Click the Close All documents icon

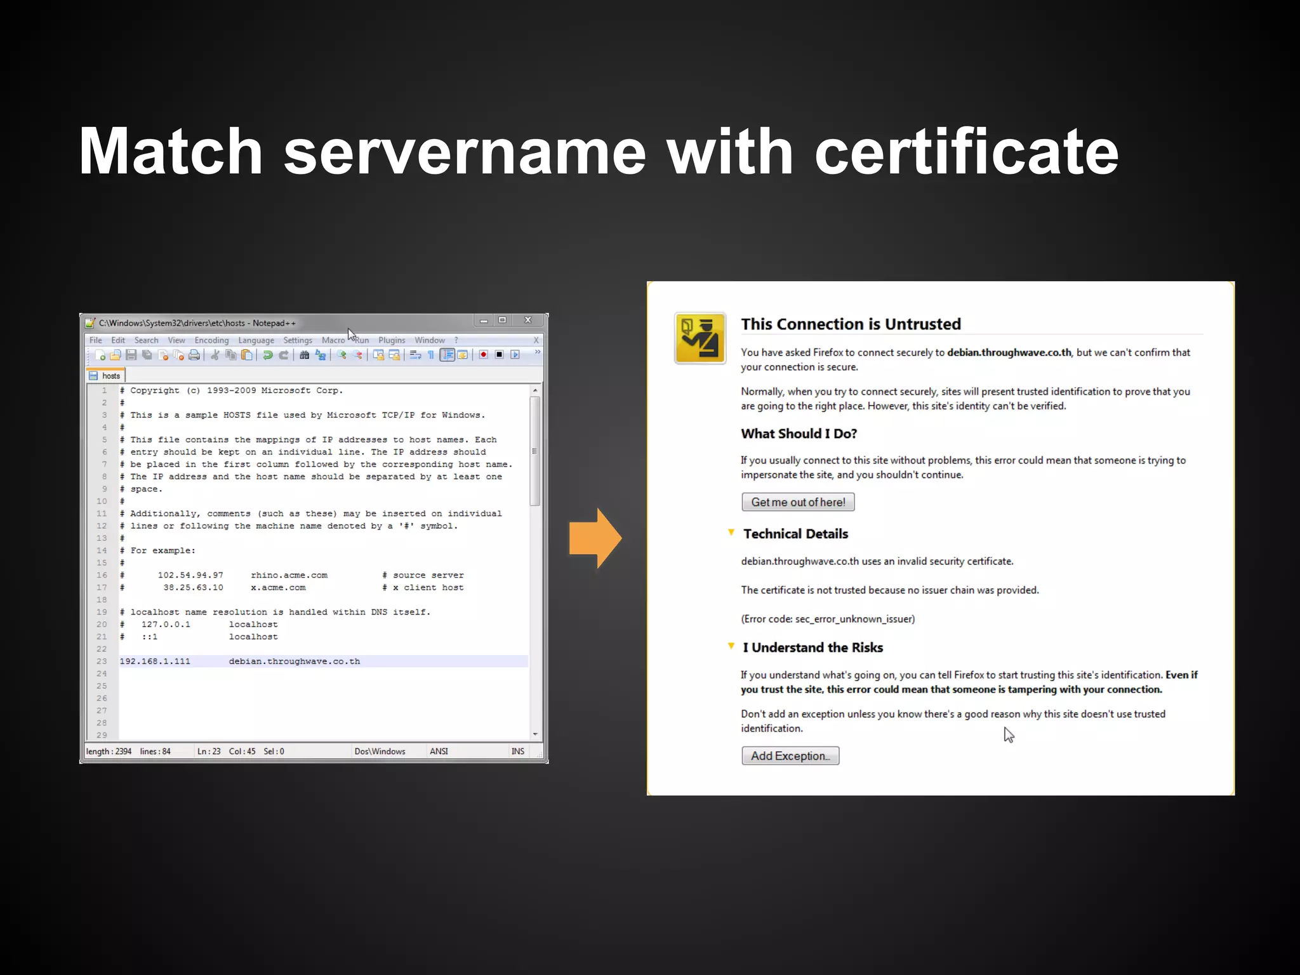tap(178, 355)
